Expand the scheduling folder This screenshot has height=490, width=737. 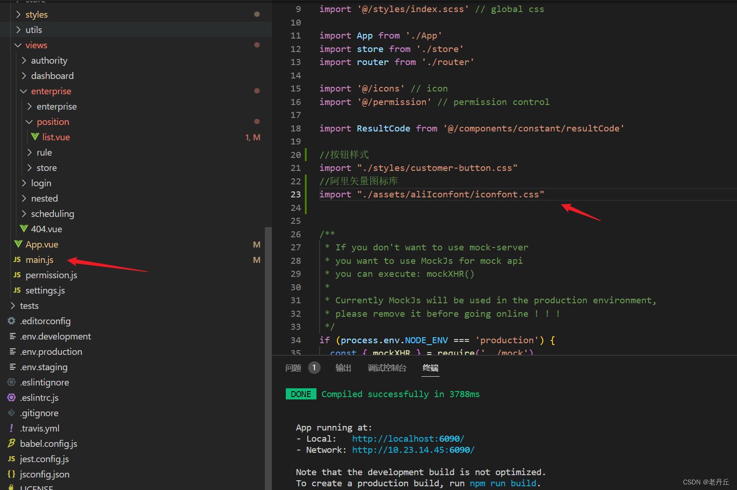24,214
